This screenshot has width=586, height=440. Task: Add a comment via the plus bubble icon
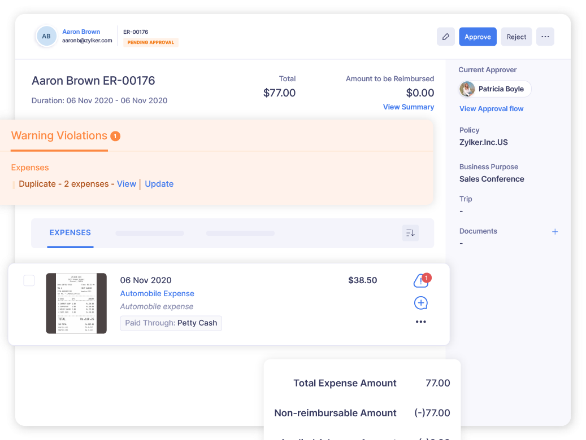point(420,303)
